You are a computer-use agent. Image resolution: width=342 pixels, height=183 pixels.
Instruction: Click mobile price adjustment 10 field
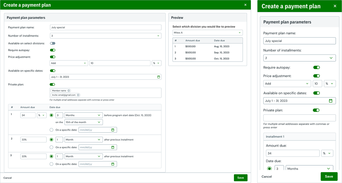pos(317,84)
